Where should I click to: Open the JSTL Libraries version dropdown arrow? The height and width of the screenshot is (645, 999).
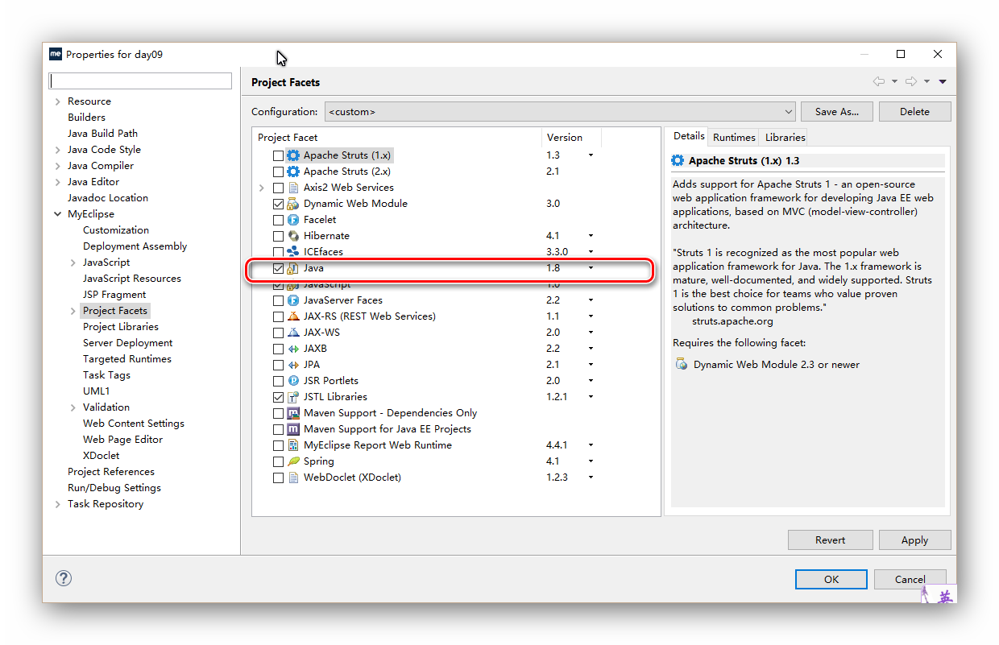pos(591,397)
